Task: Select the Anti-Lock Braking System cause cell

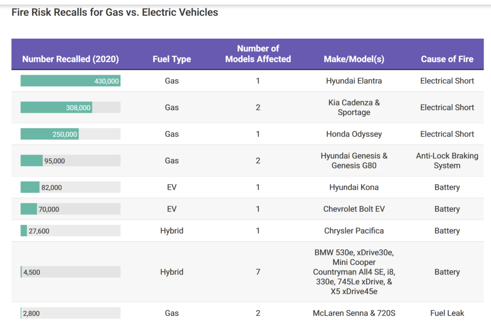Action: click(447, 160)
